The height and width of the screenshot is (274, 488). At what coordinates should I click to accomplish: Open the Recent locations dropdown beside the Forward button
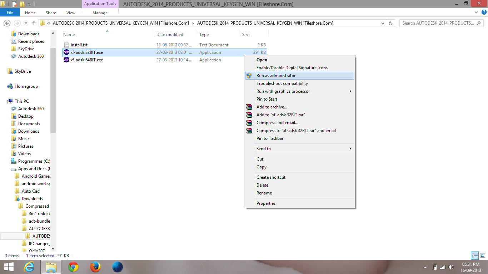tap(26, 23)
